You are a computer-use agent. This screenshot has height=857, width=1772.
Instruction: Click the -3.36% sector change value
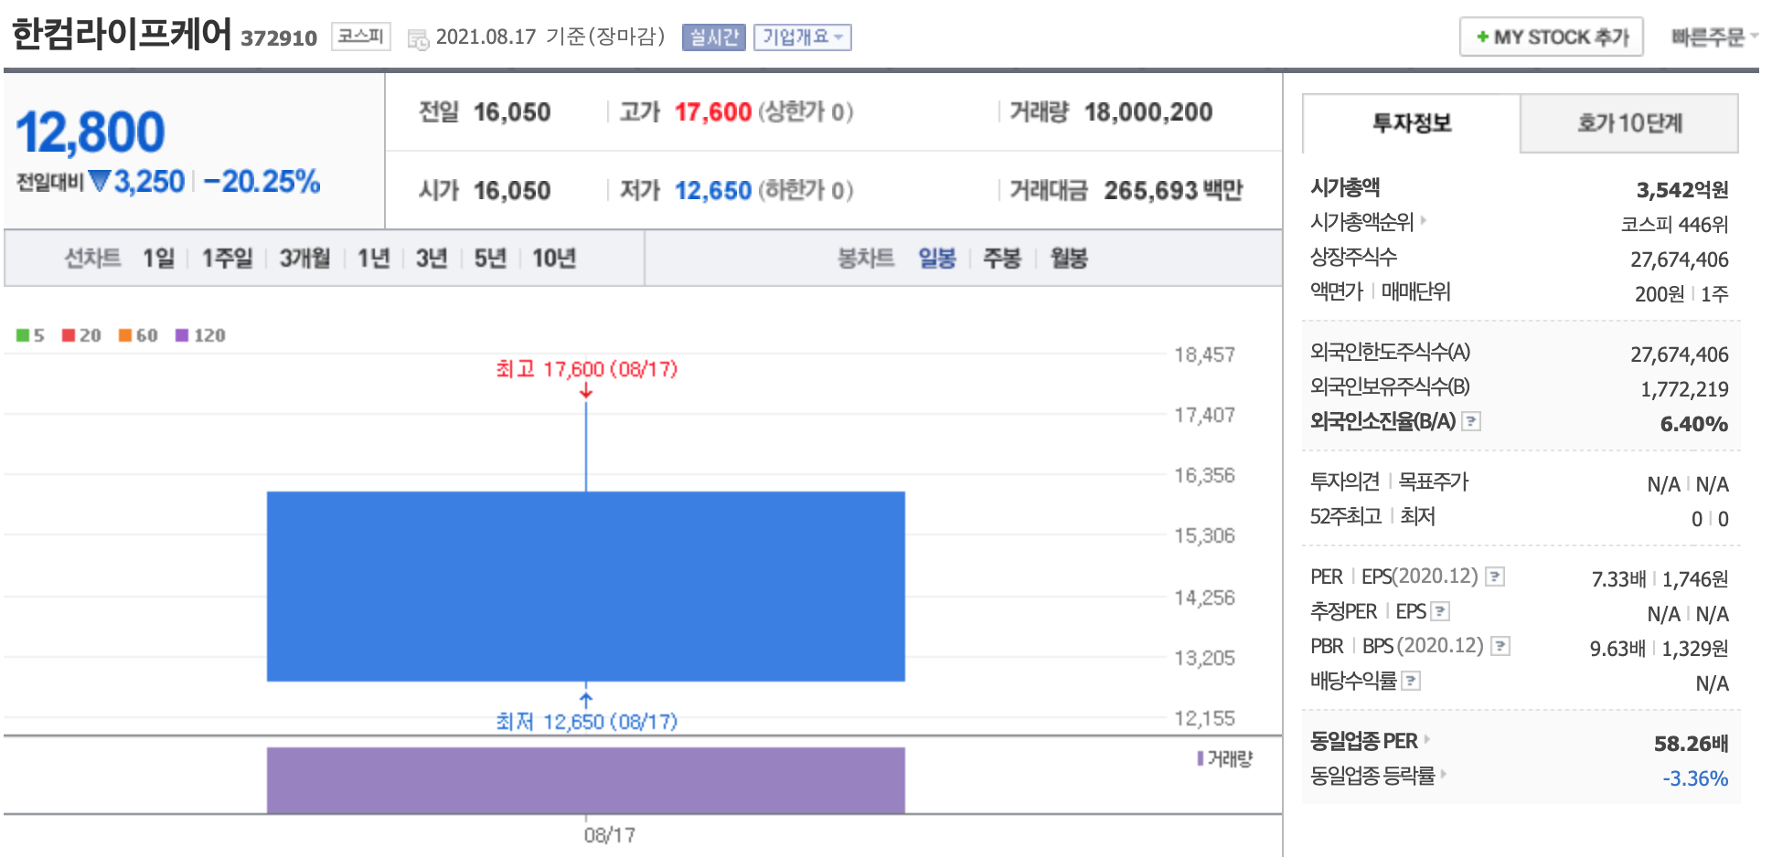click(1695, 778)
